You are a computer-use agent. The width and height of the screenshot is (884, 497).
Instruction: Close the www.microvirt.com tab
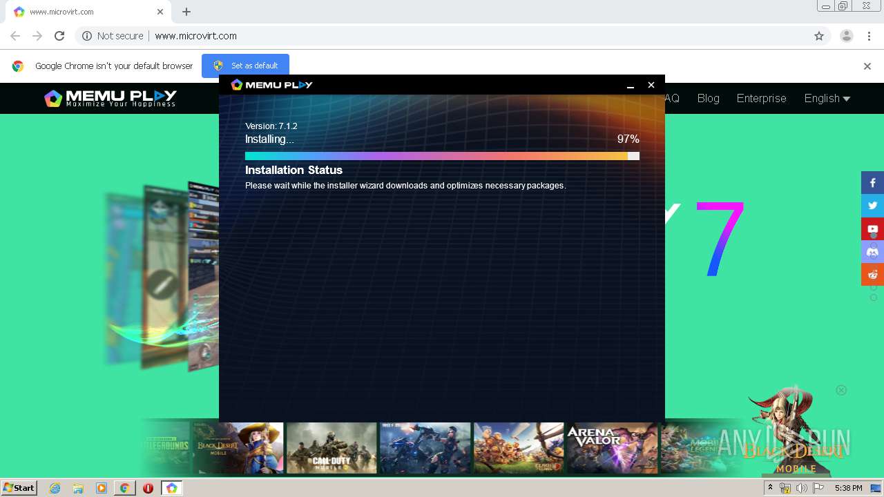point(160,12)
